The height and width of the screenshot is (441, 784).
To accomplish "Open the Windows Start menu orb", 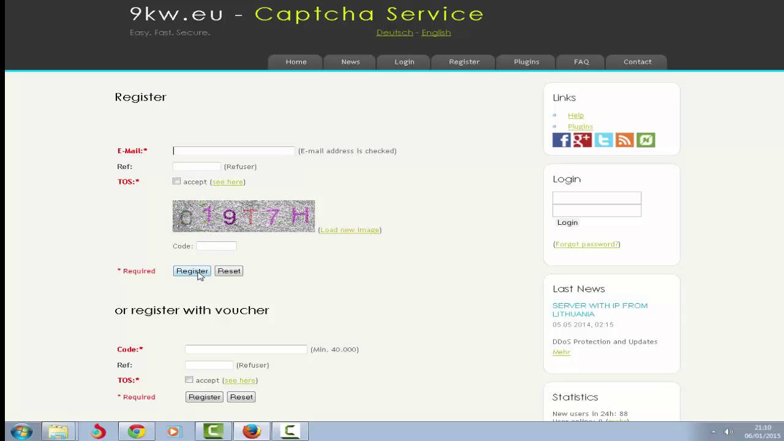I will tap(21, 432).
